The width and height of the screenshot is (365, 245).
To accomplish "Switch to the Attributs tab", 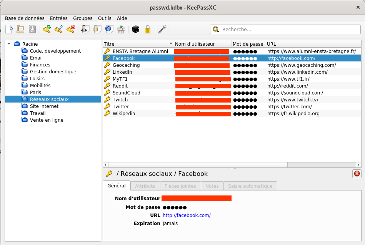I will pyautogui.click(x=145, y=186).
